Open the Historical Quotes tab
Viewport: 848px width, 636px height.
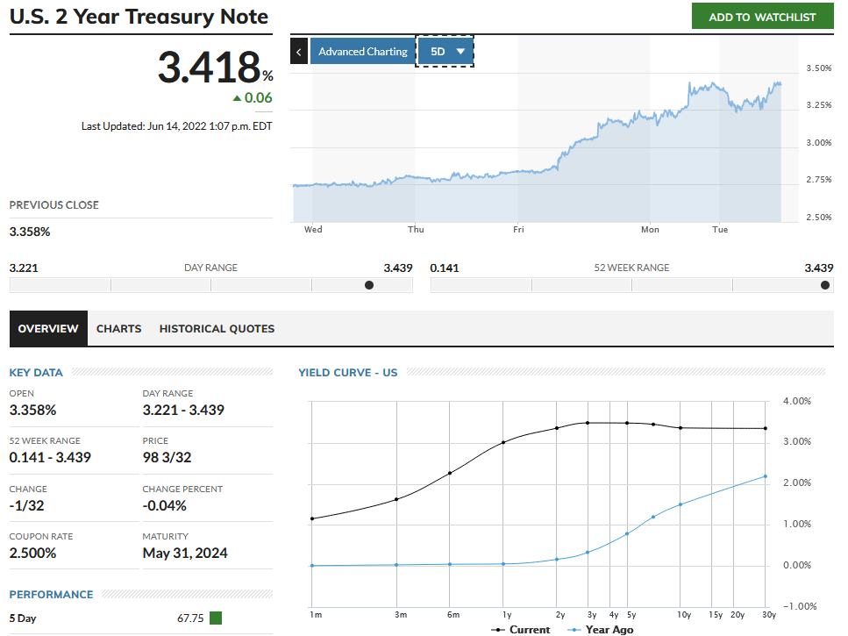tap(217, 329)
